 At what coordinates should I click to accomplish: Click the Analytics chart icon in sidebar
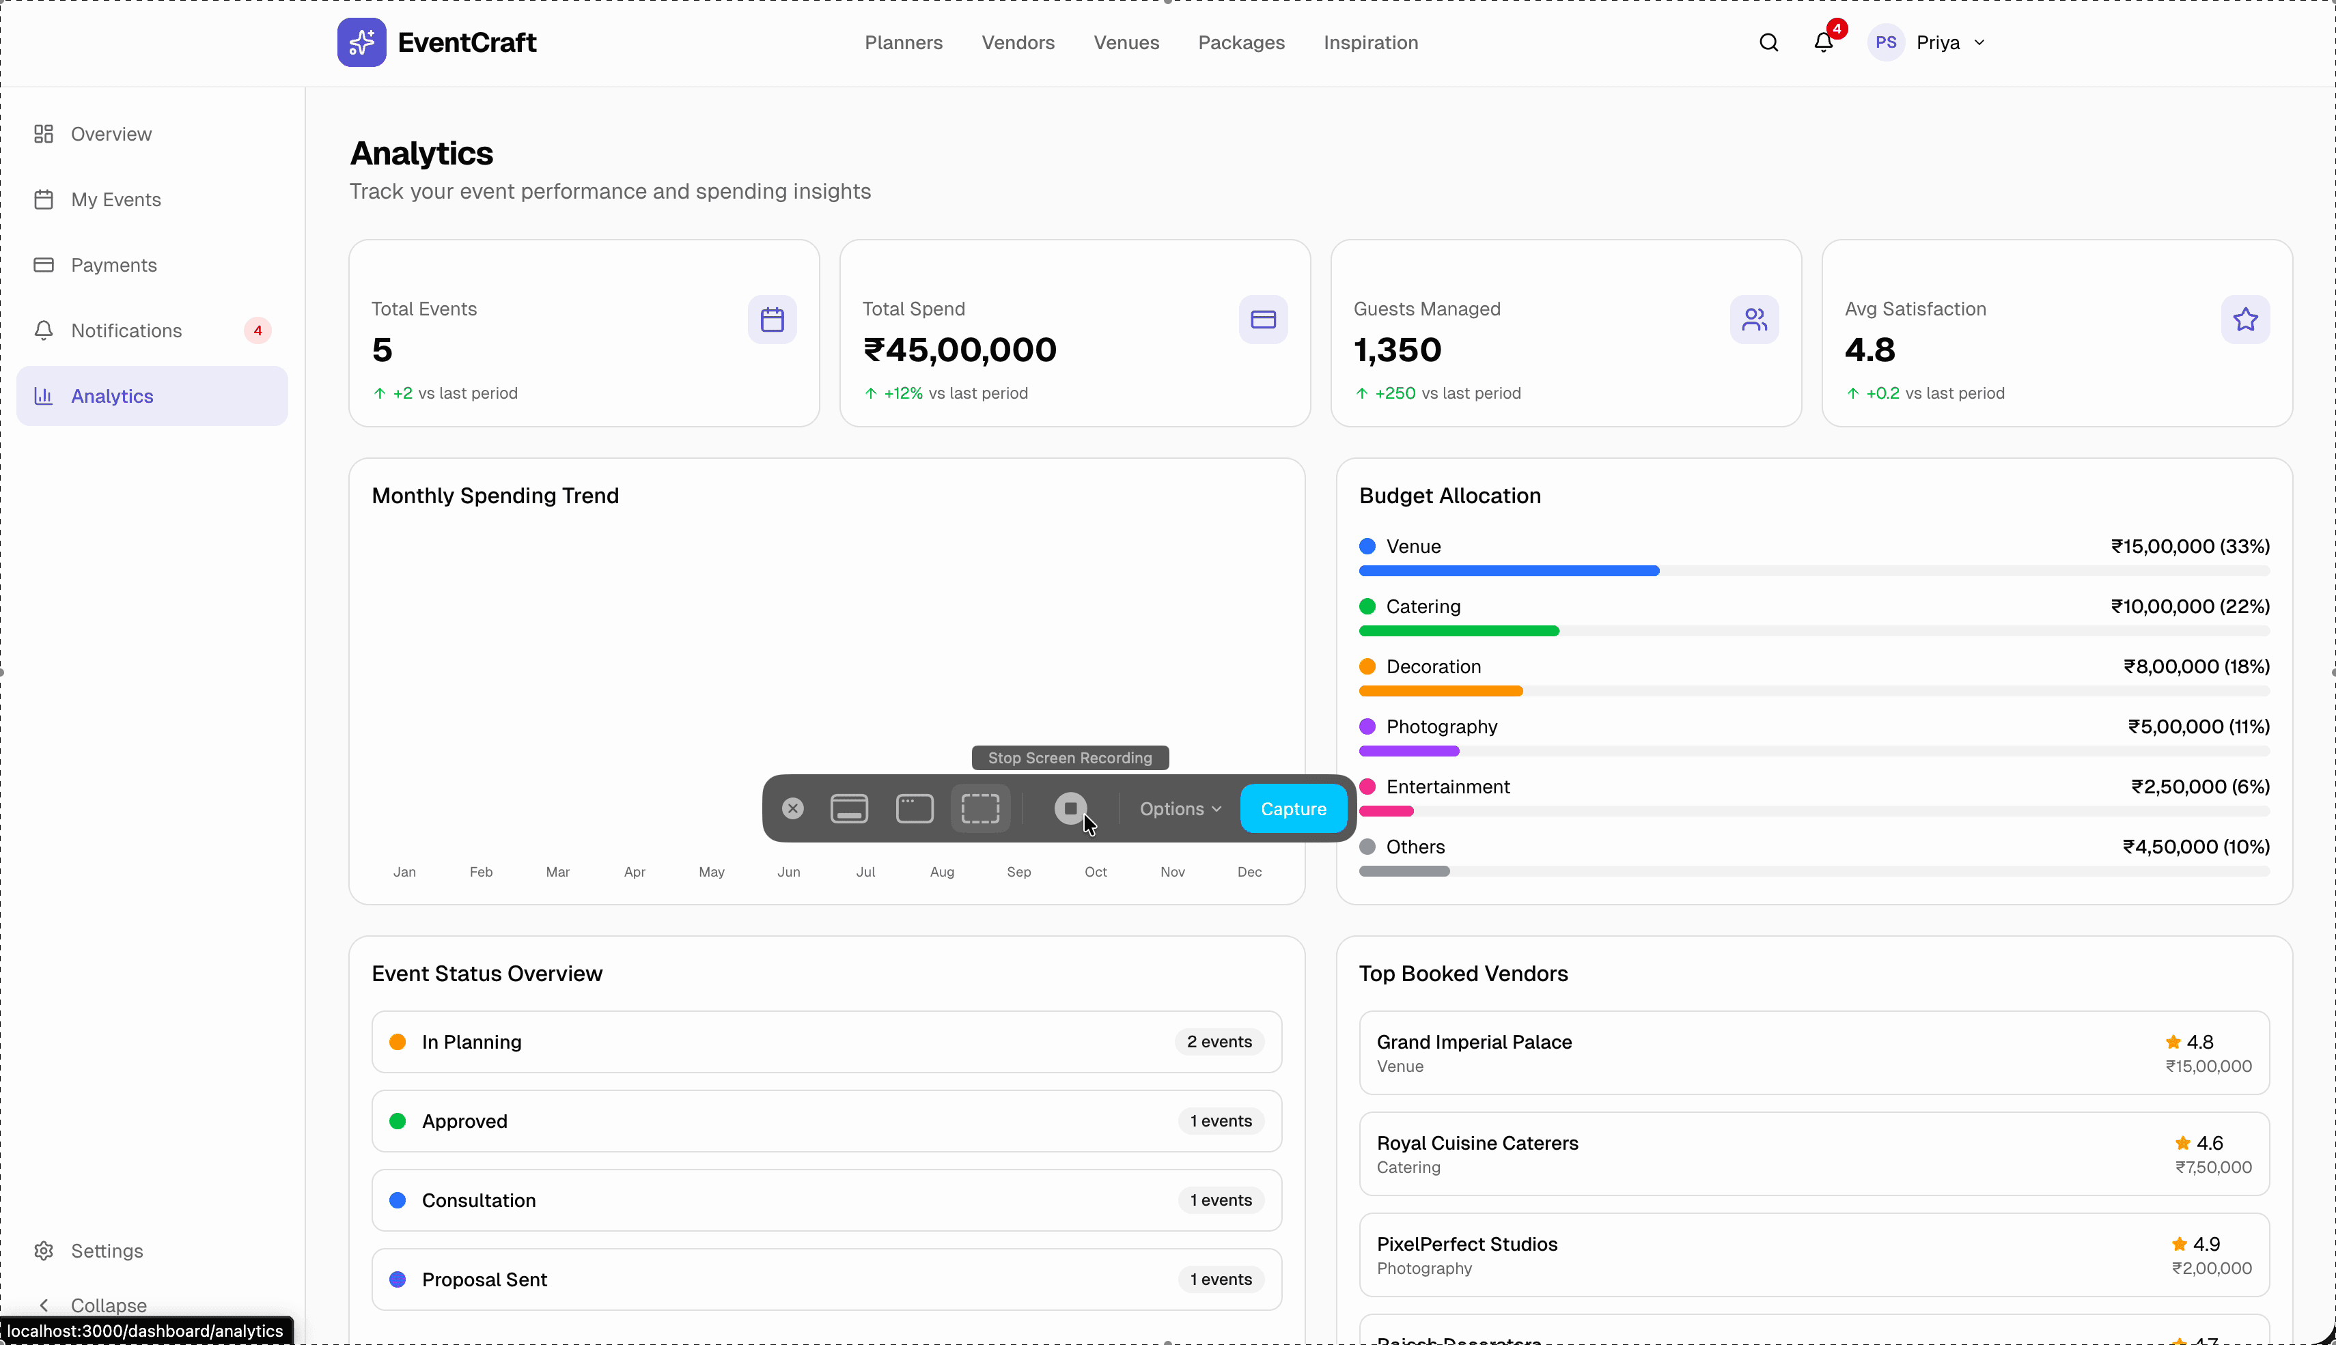(44, 395)
